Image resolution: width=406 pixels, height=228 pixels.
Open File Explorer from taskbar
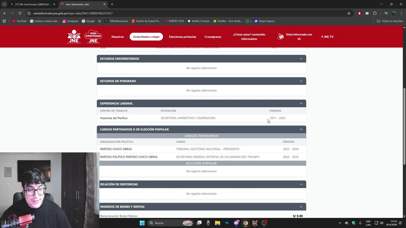218,223
